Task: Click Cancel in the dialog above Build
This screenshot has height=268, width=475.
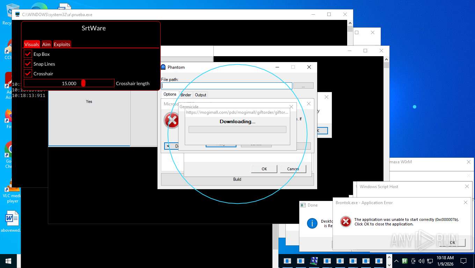Action: click(293, 169)
